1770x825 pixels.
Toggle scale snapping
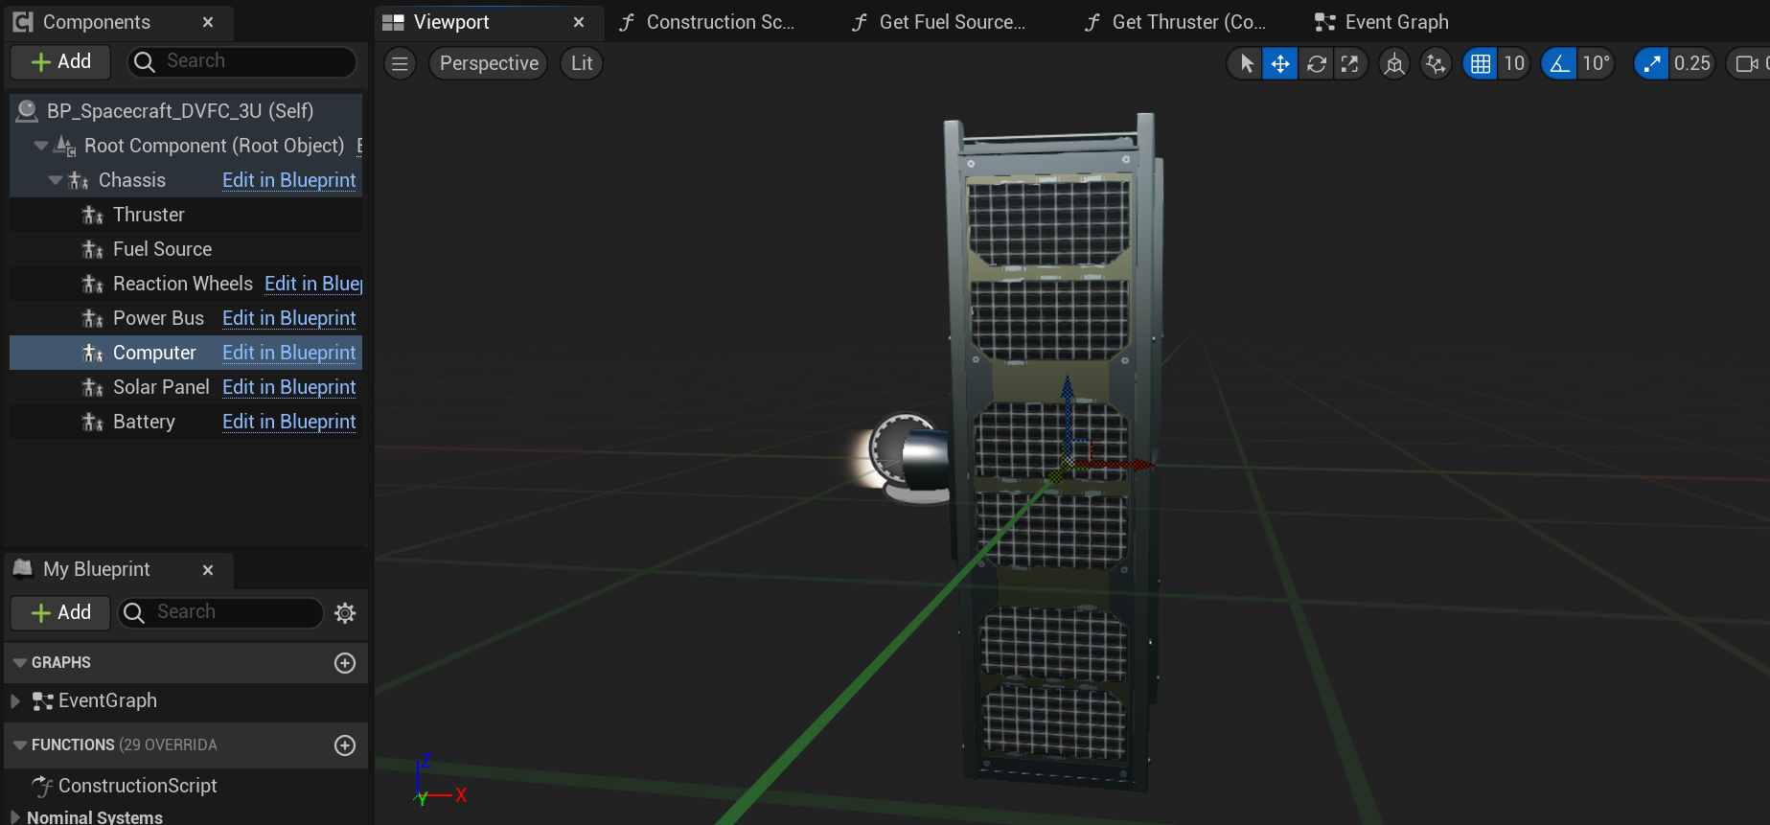1651,64
